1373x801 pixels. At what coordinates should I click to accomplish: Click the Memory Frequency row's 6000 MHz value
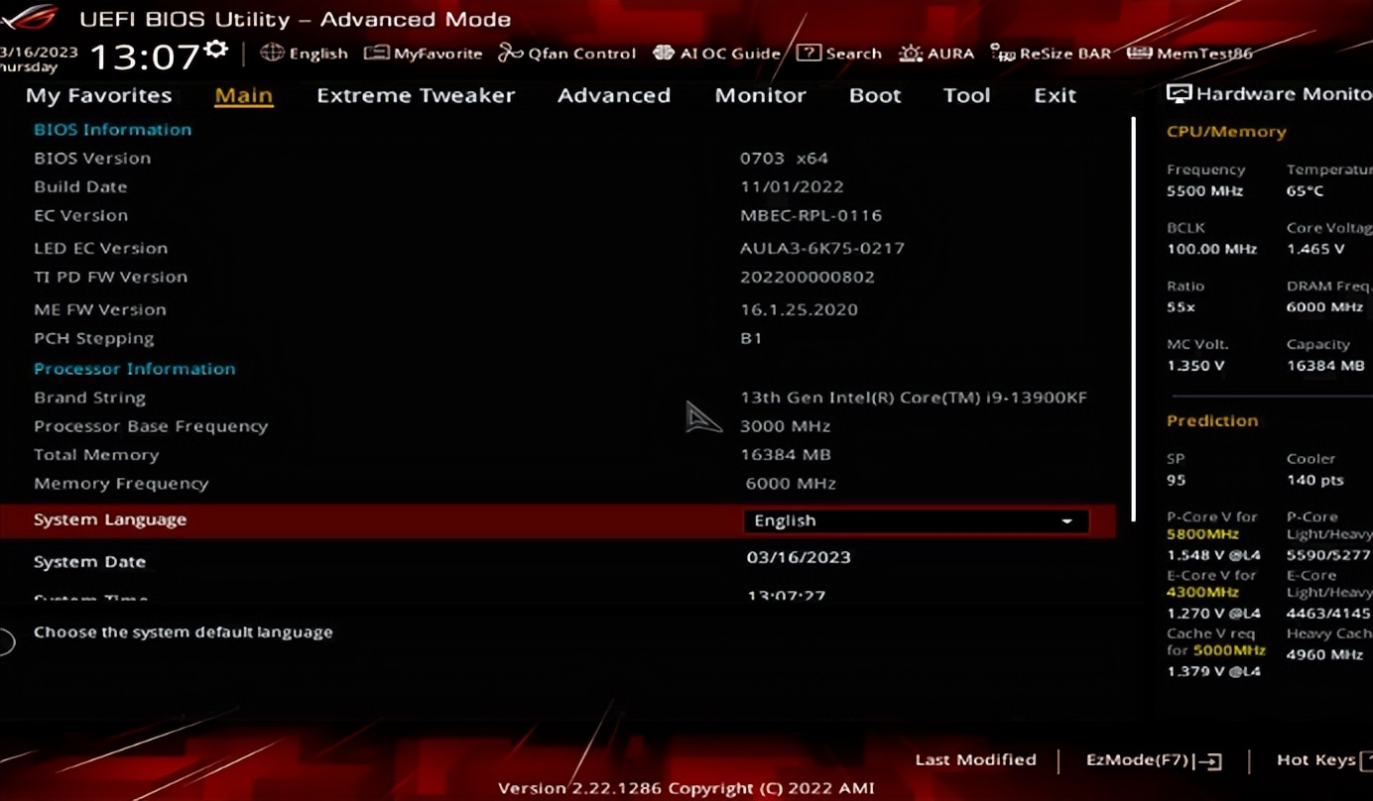coord(791,484)
